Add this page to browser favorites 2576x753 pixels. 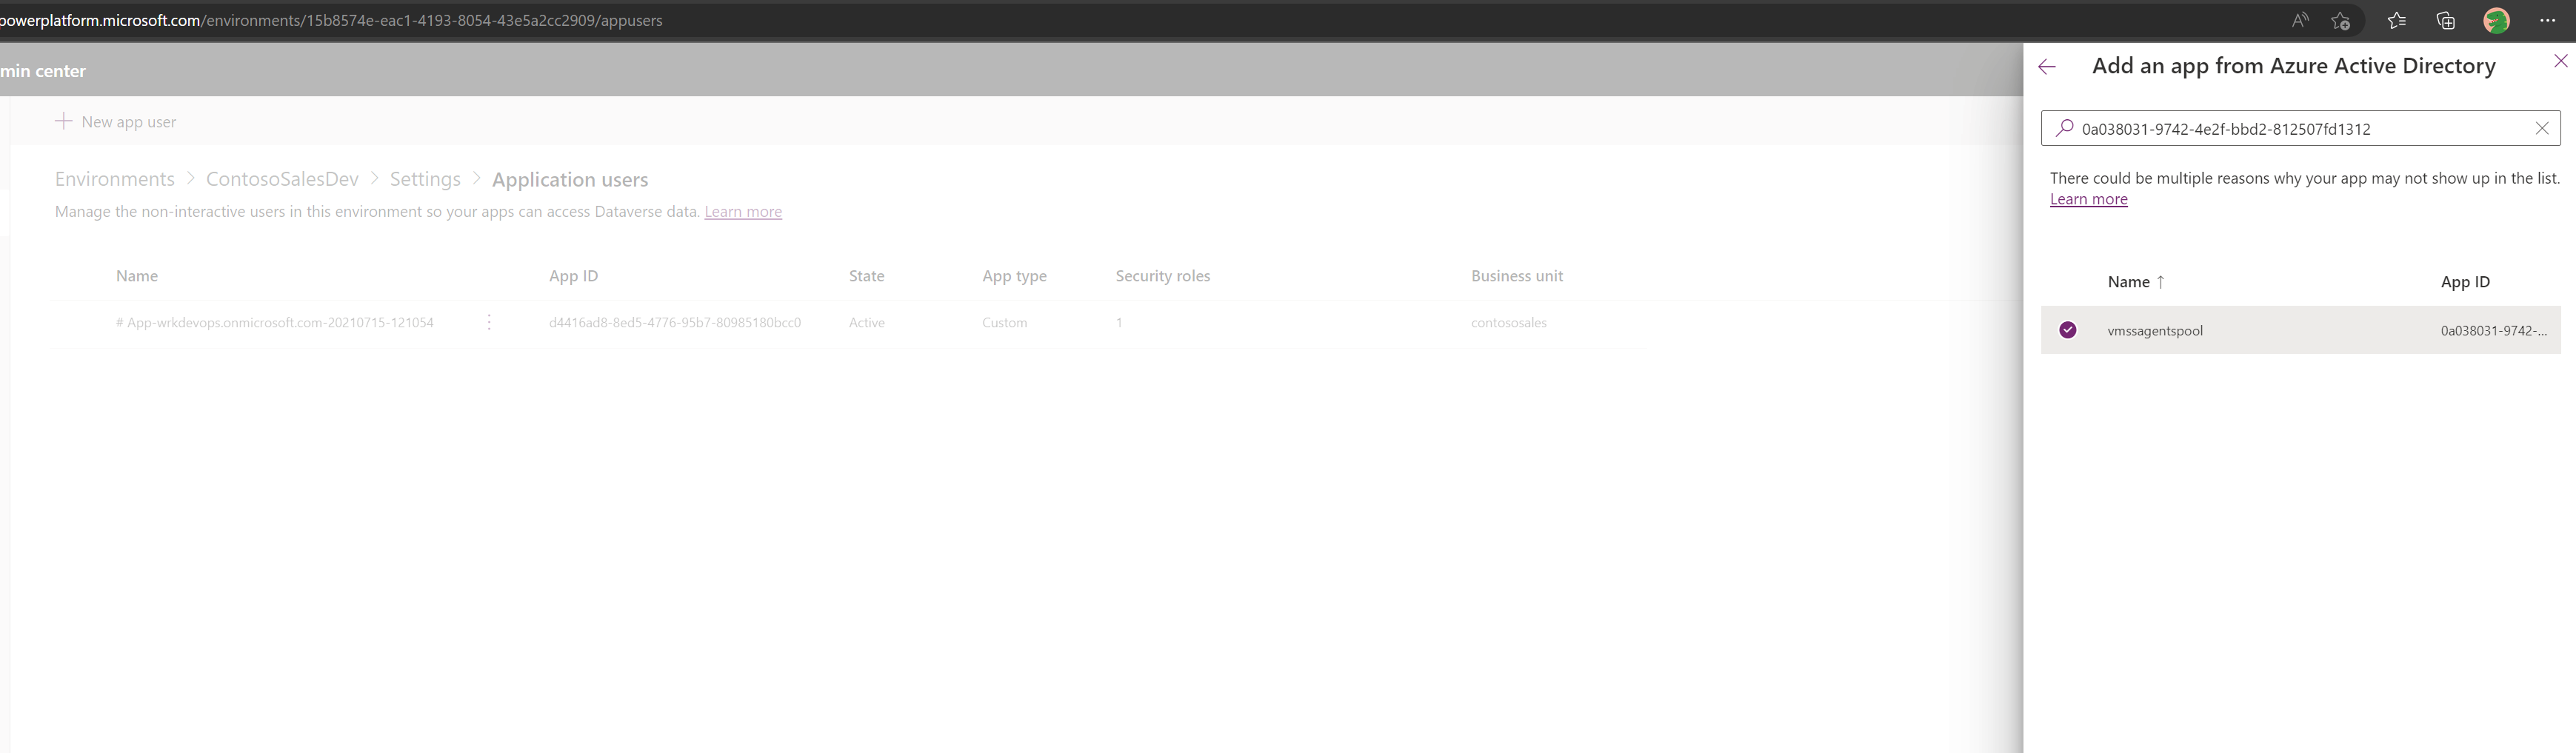click(x=2340, y=20)
